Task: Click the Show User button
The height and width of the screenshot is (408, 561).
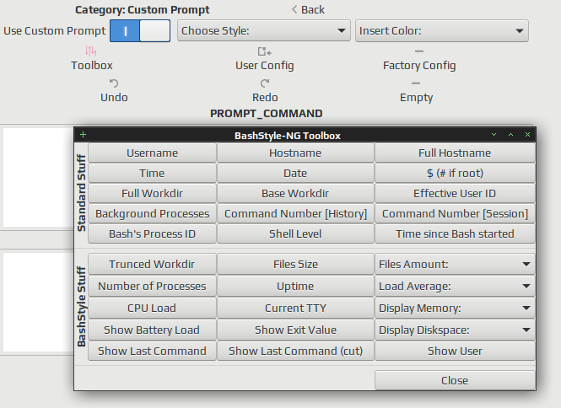Action: (x=455, y=351)
